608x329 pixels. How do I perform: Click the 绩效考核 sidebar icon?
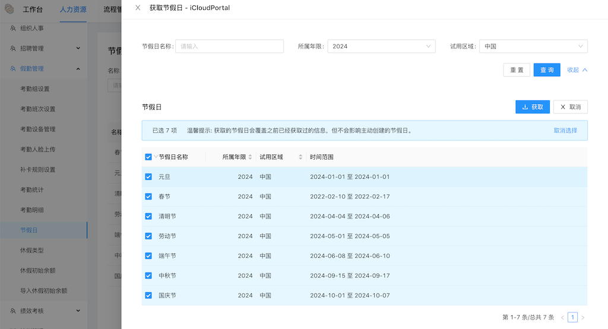pyautogui.click(x=13, y=311)
